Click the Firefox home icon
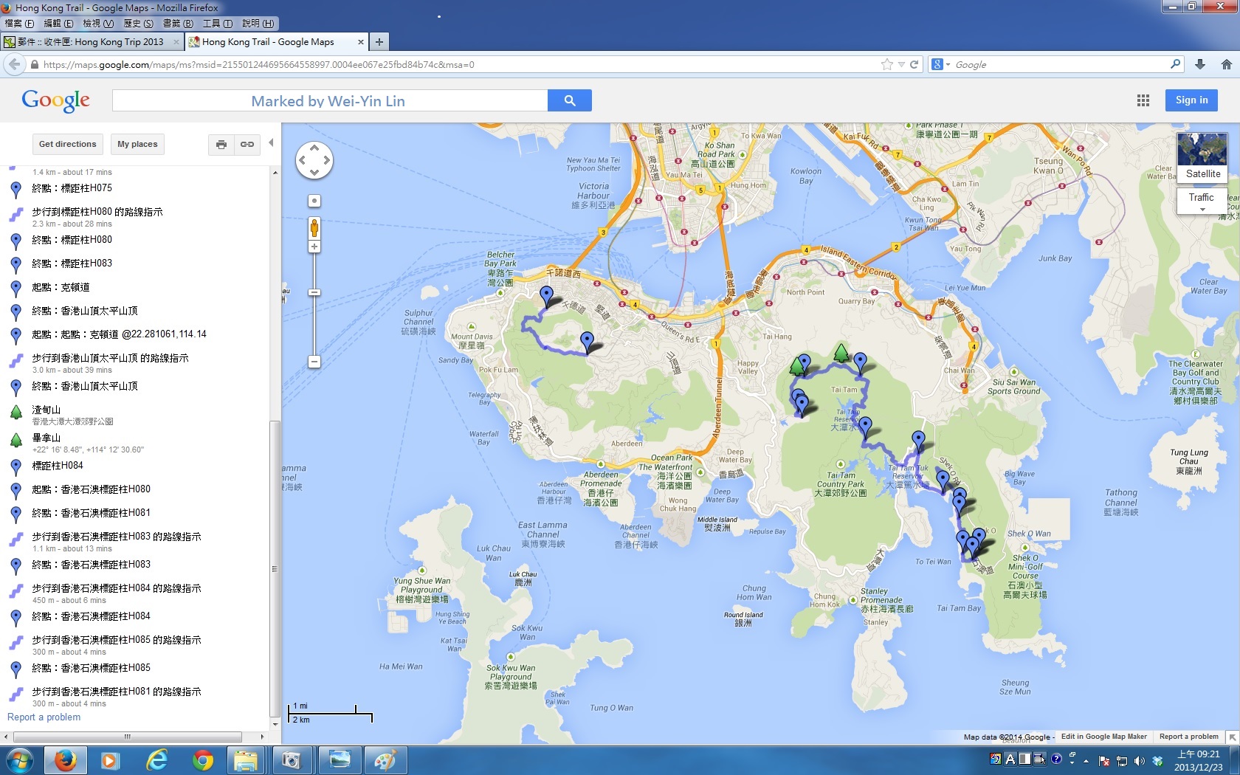Viewport: 1240px width, 775px height. pyautogui.click(x=1227, y=65)
